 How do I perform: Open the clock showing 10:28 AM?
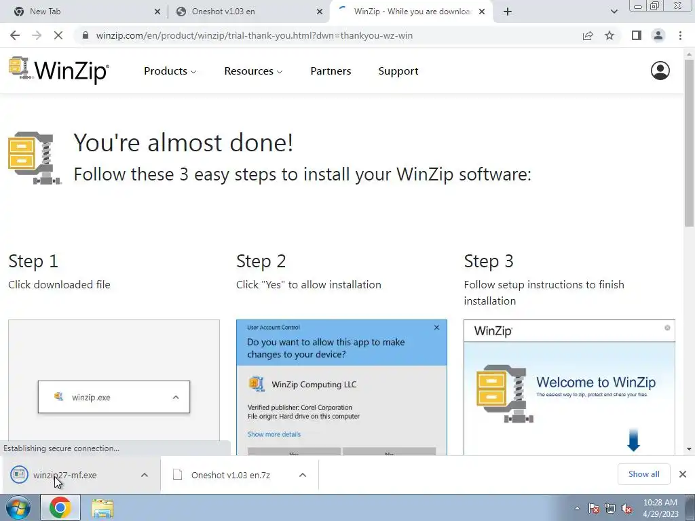pos(660,508)
